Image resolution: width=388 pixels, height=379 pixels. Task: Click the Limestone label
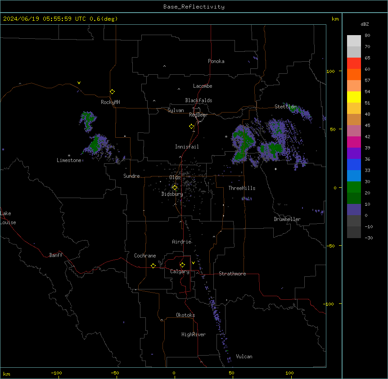tap(69, 160)
